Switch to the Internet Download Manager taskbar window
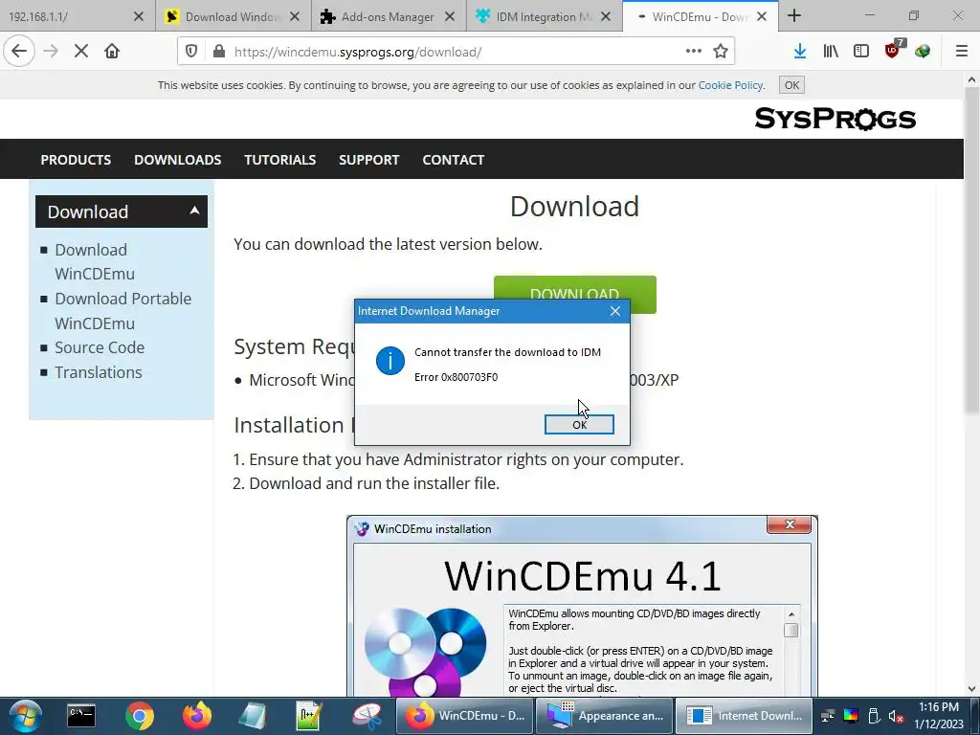The height and width of the screenshot is (735, 980). [x=744, y=716]
